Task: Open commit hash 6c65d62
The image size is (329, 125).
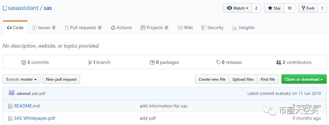Action: [x=283, y=94]
